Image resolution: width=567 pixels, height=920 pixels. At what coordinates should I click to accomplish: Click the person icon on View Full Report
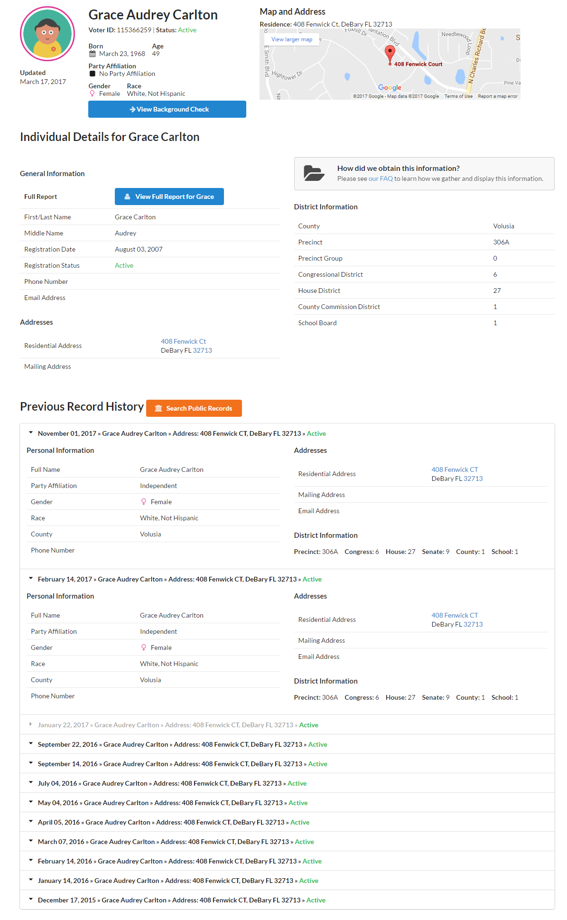click(127, 197)
